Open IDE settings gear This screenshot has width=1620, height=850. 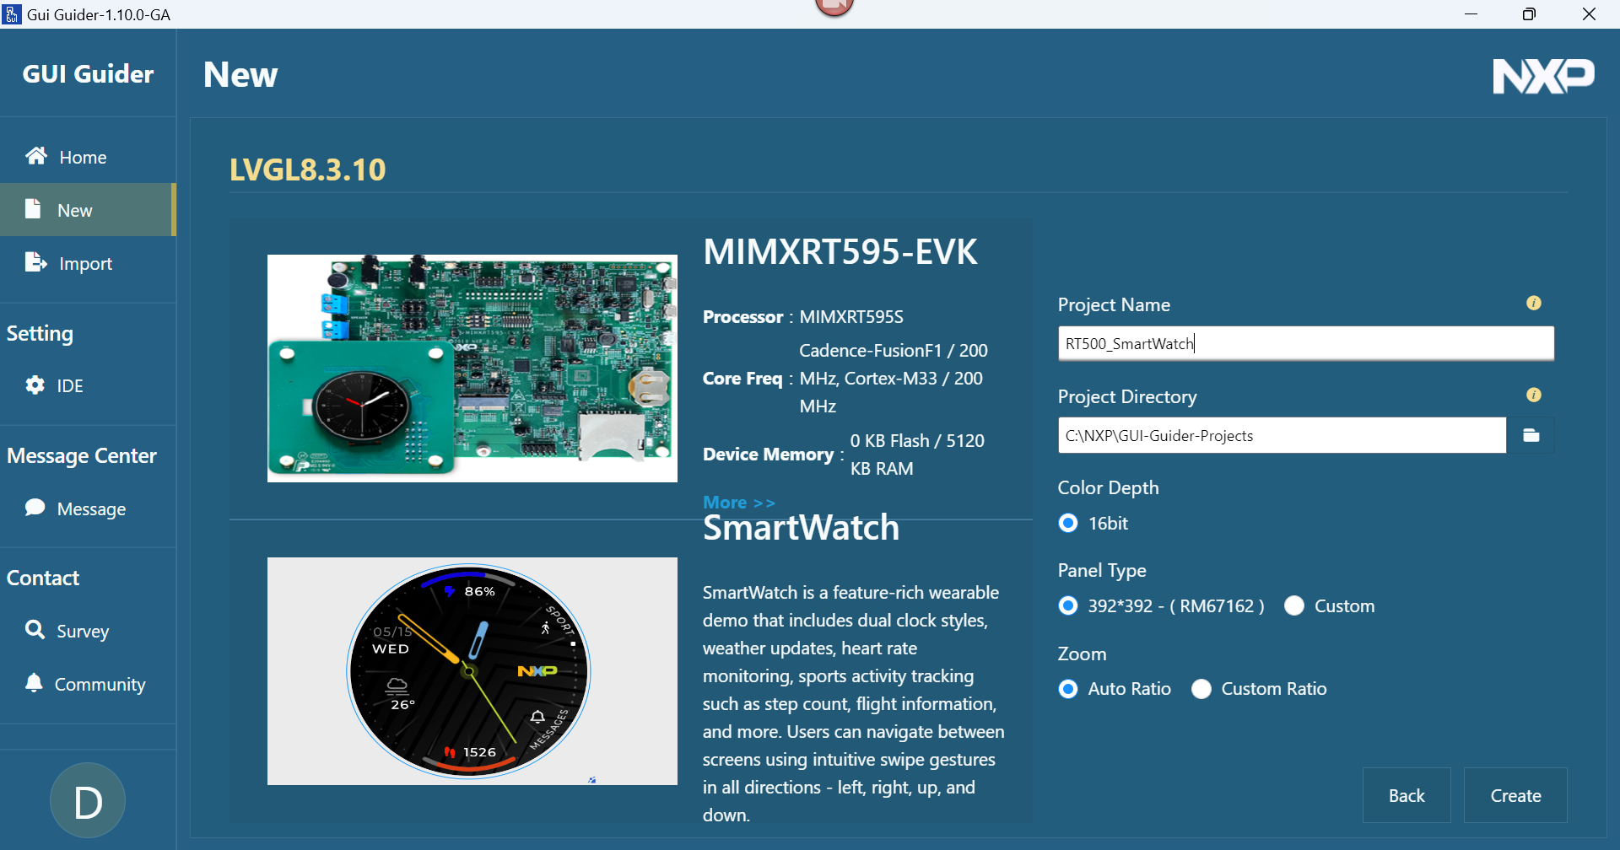point(35,385)
